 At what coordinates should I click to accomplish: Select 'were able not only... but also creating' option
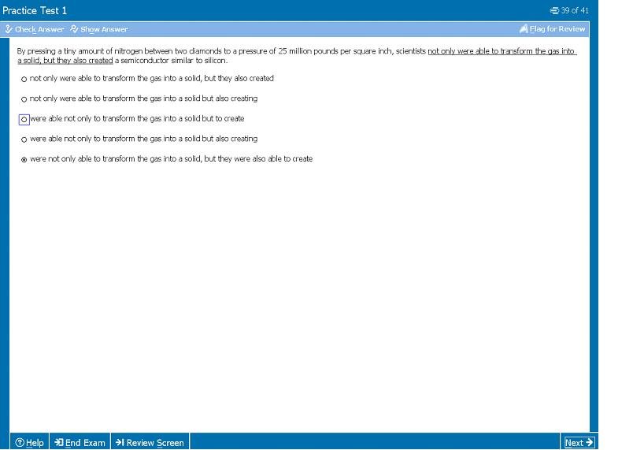click(24, 139)
